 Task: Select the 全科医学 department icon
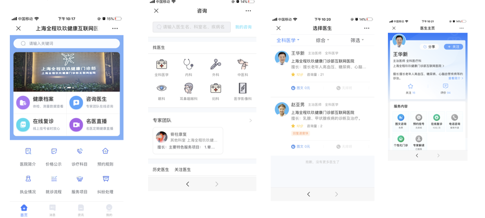point(162,64)
